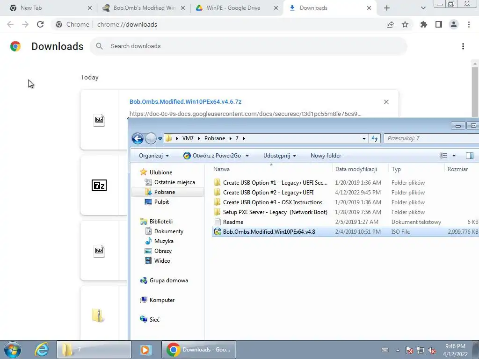Viewport: 479px width, 359px height.
Task: Open Obrazy library in the sidebar
Action: click(159, 251)
